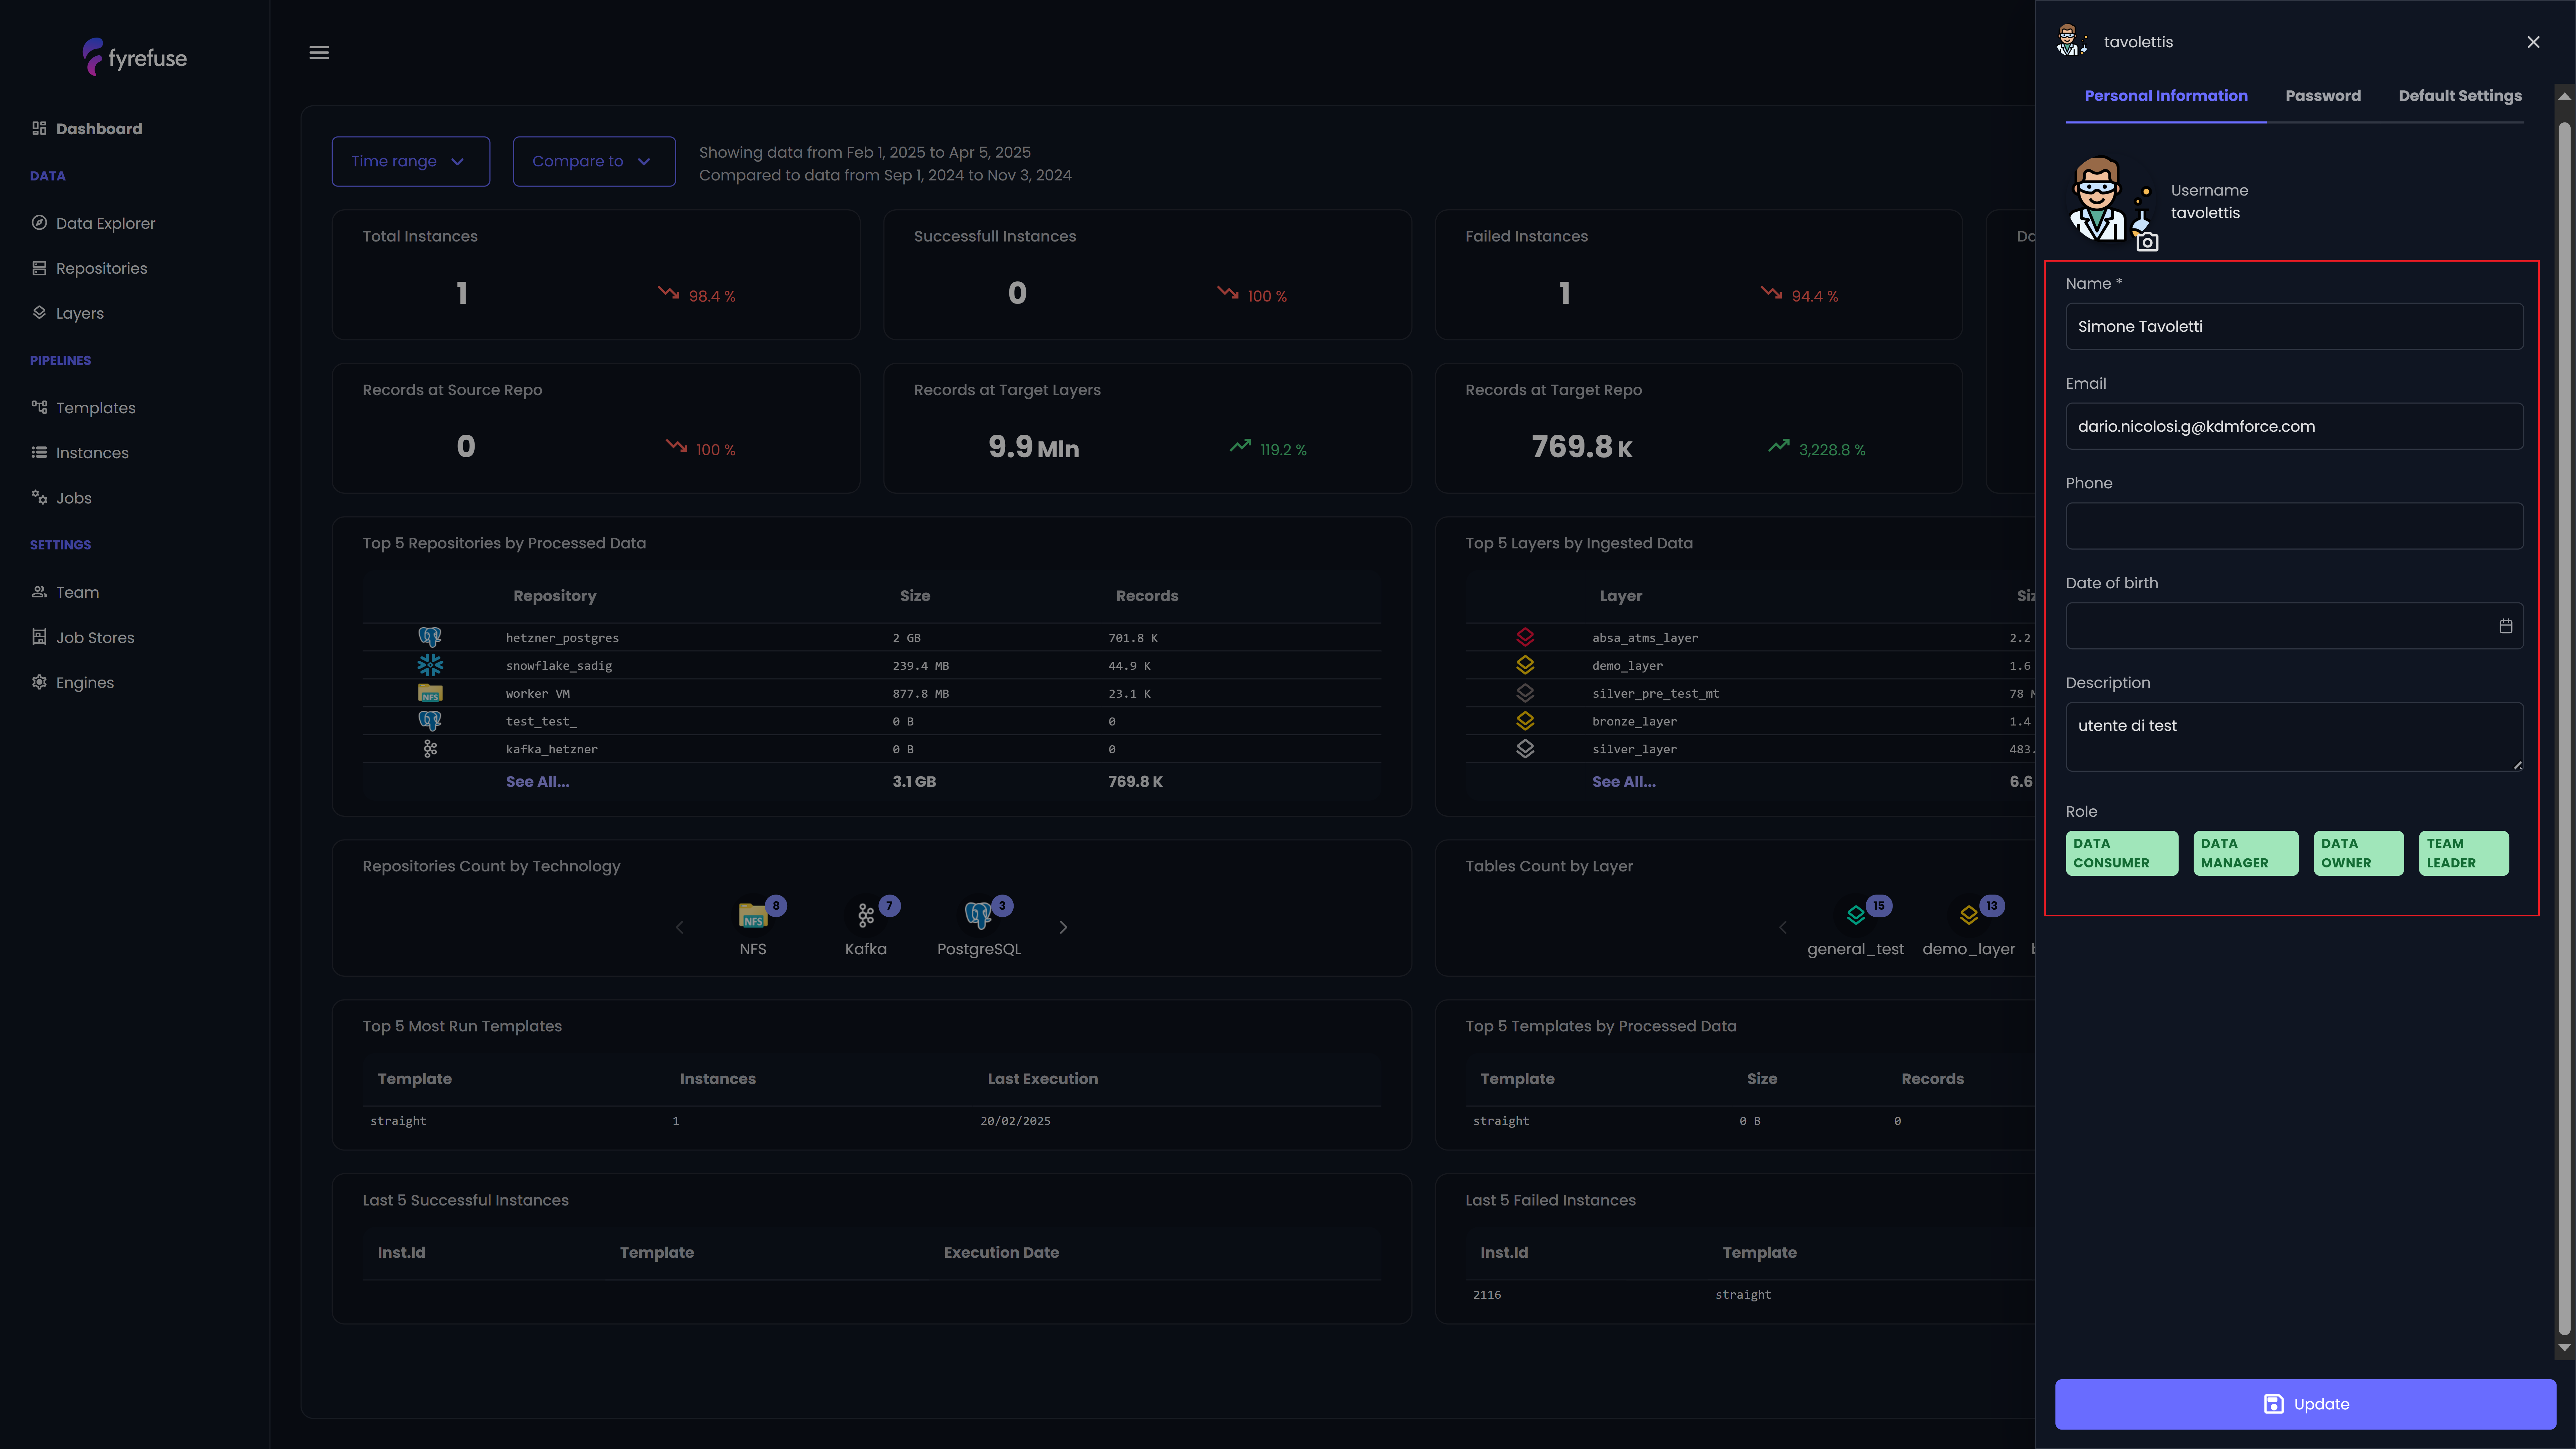Open the Compare to dropdown
Image resolution: width=2576 pixels, height=1449 pixels.
pos(594,161)
